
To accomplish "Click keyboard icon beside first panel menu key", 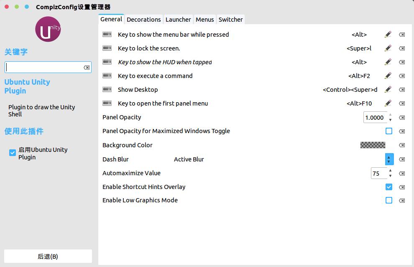I will [107, 103].
